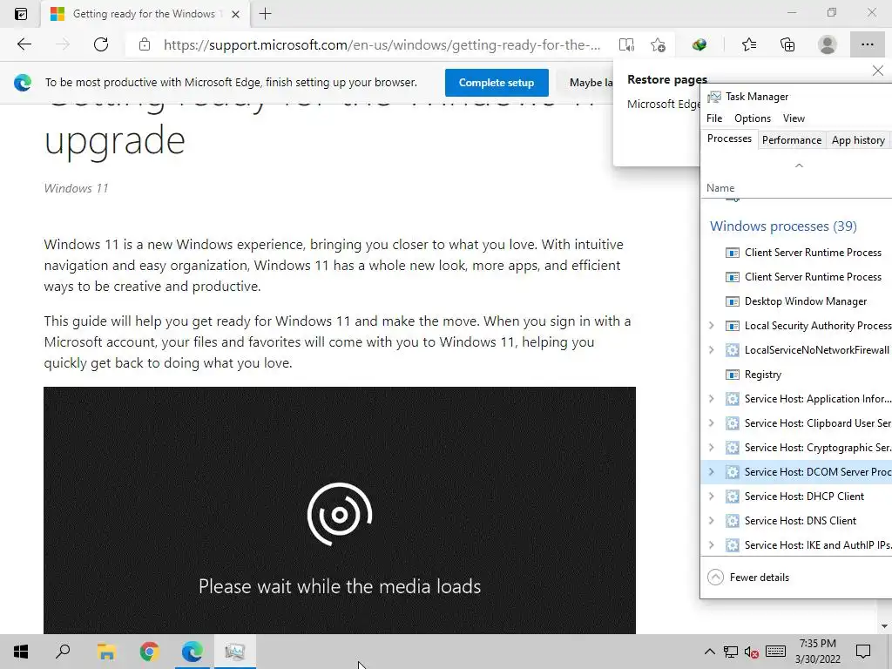Screen dimensions: 892x669
Task: Open Task Manager File menu
Action: [714, 118]
